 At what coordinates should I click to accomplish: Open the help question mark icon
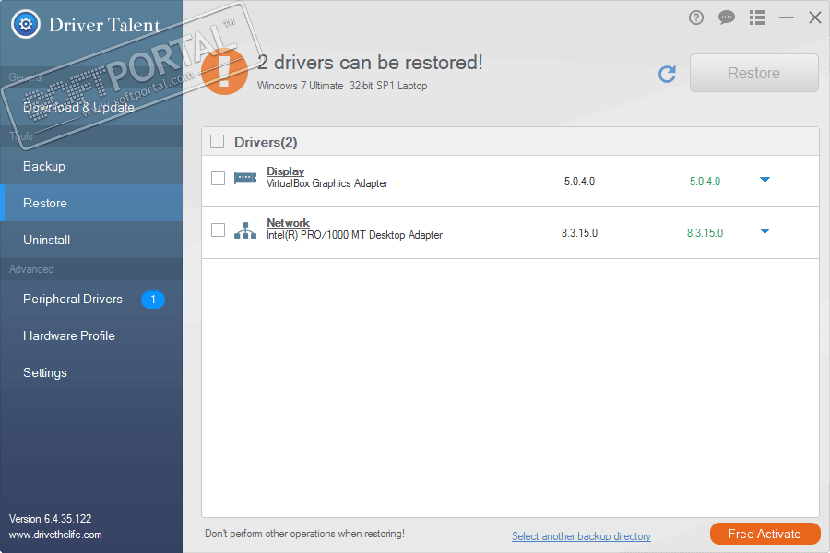coord(696,18)
